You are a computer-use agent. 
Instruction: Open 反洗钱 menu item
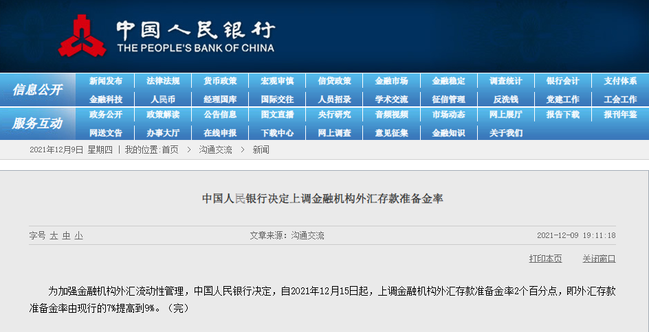tap(506, 99)
